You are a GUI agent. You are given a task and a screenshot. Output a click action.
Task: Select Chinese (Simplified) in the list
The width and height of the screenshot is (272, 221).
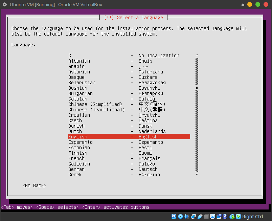129,104
